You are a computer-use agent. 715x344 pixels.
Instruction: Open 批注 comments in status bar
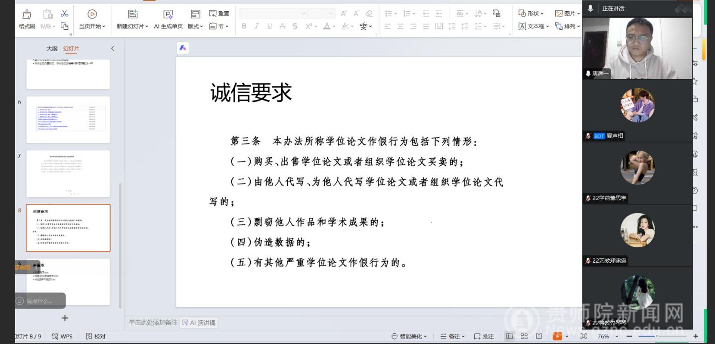click(x=484, y=336)
